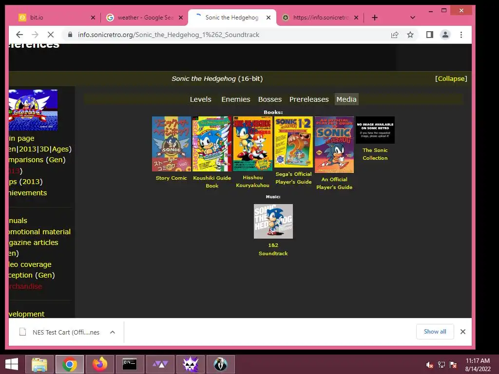Open network status tray icon
This screenshot has height=374, width=499.
point(441,365)
